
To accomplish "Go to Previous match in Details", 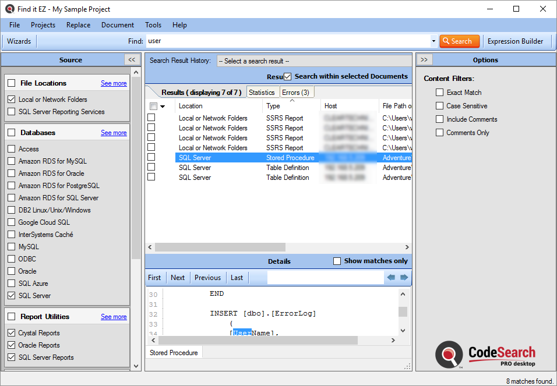I will coord(208,278).
